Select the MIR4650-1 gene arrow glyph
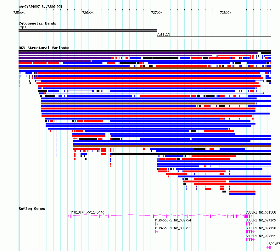This screenshot has height=251, width=280. [157, 232]
